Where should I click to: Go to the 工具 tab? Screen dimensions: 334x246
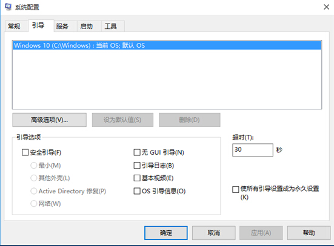click(110, 27)
